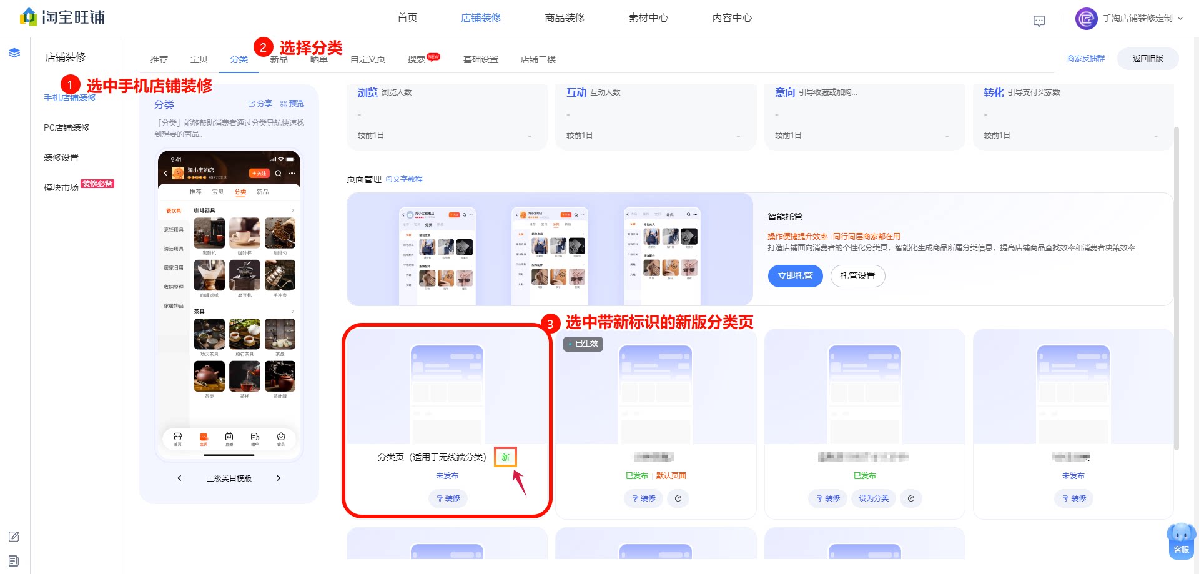The height and width of the screenshot is (574, 1199).
Task: Switch to the 新品 tab
Action: pos(279,59)
